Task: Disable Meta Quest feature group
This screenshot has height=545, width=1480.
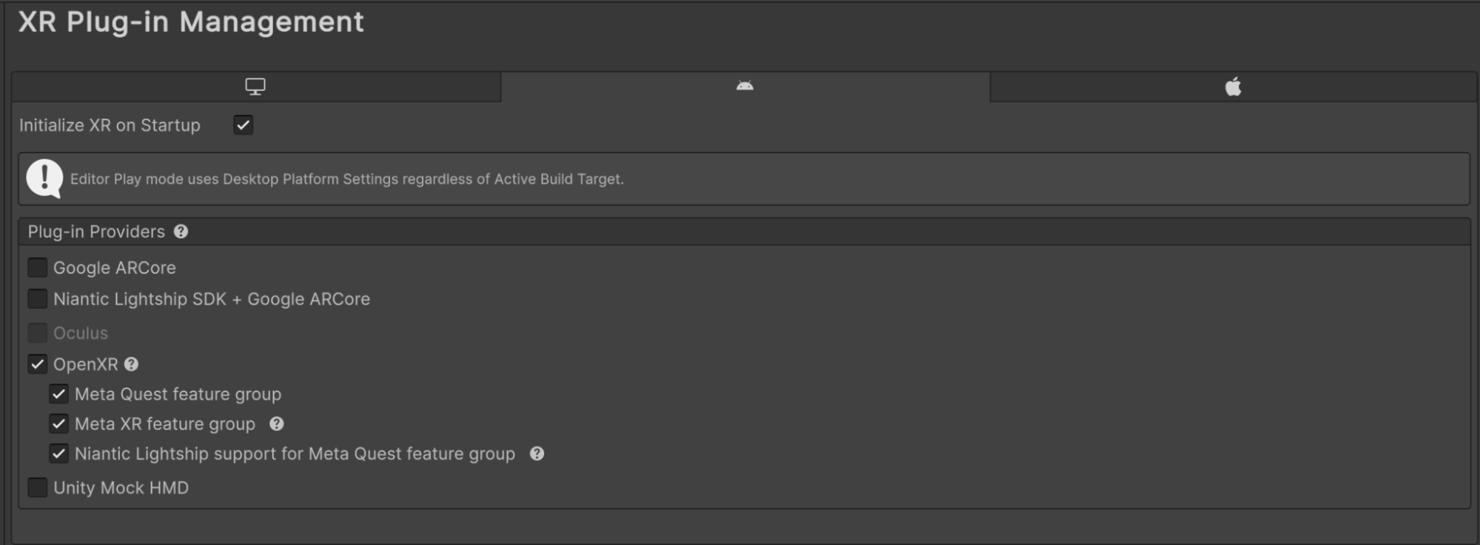Action: (59, 394)
